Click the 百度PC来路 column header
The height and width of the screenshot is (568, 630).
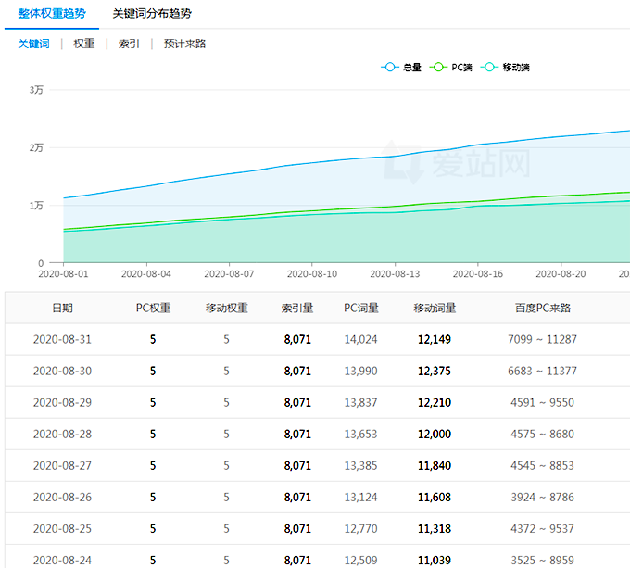coord(542,309)
